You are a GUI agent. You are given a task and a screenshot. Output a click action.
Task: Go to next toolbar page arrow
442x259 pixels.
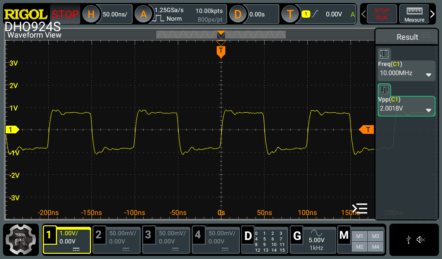point(433,14)
